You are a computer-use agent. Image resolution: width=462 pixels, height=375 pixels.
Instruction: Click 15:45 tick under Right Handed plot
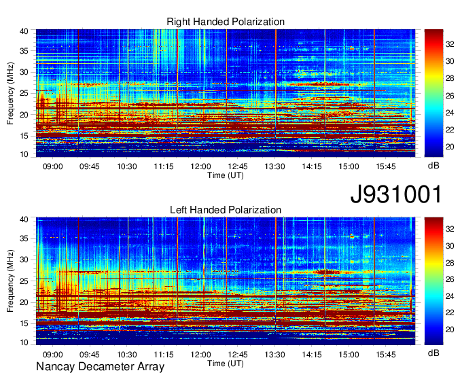(x=386, y=166)
